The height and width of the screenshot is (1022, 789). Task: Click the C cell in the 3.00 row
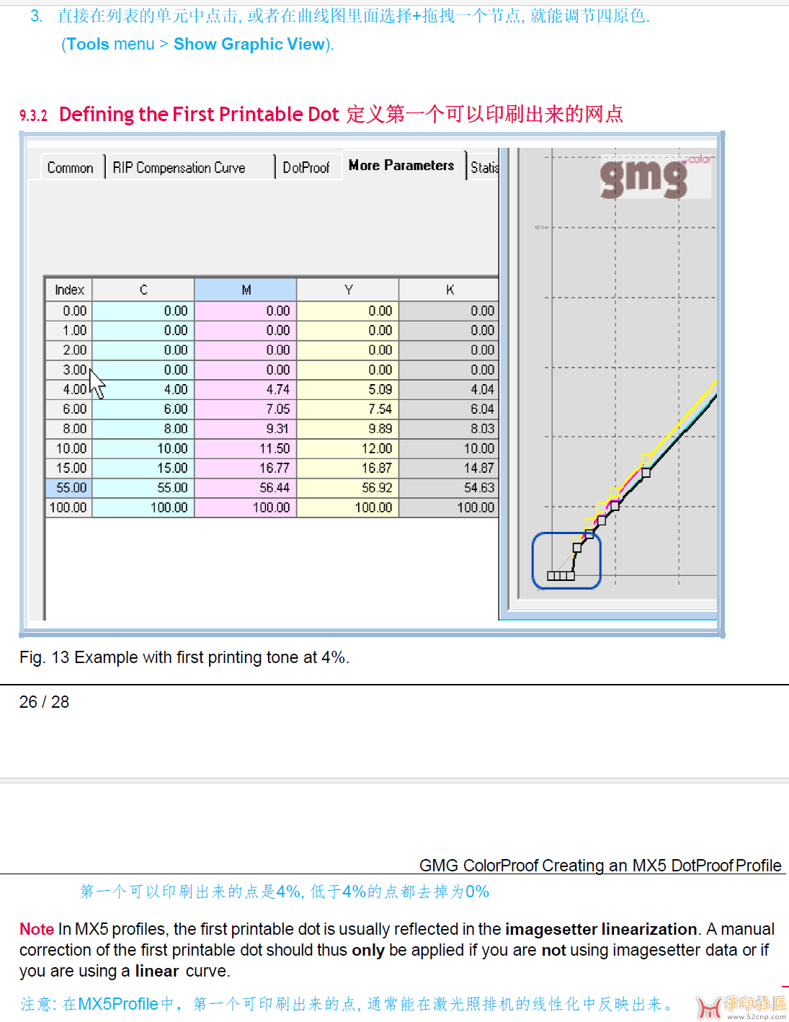143,370
